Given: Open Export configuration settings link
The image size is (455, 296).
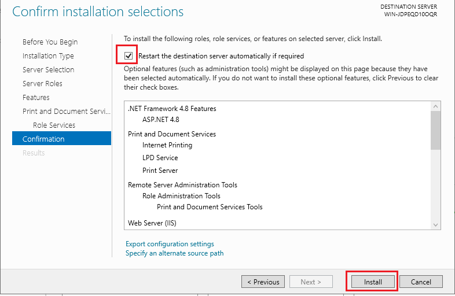Looking at the screenshot, I should point(170,244).
